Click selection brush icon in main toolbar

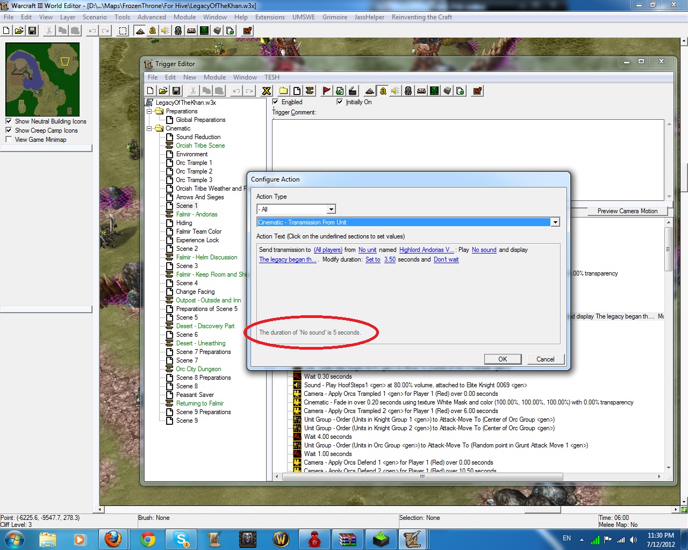click(x=123, y=31)
